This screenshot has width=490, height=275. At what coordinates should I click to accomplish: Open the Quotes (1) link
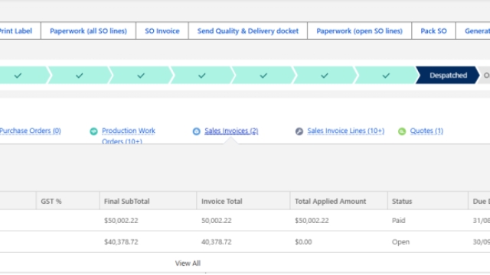(426, 131)
